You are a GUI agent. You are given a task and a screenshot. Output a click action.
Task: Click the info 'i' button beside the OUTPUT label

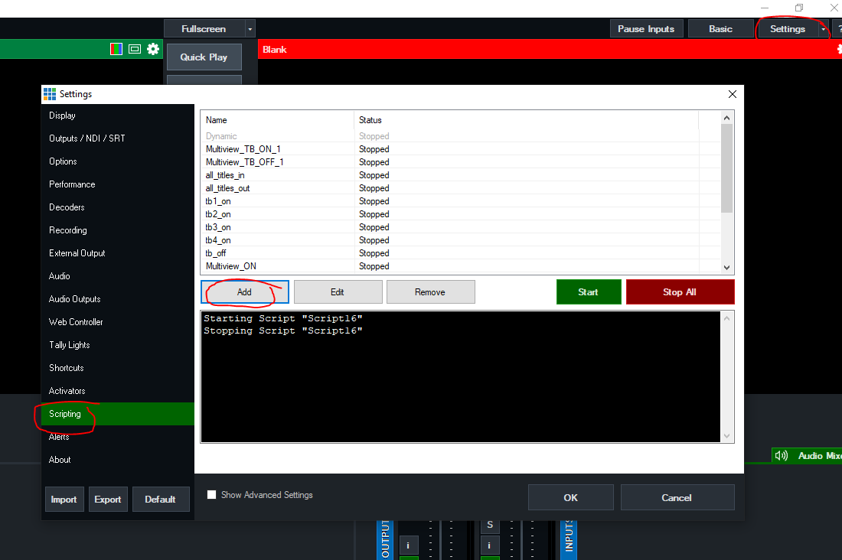tap(408, 545)
